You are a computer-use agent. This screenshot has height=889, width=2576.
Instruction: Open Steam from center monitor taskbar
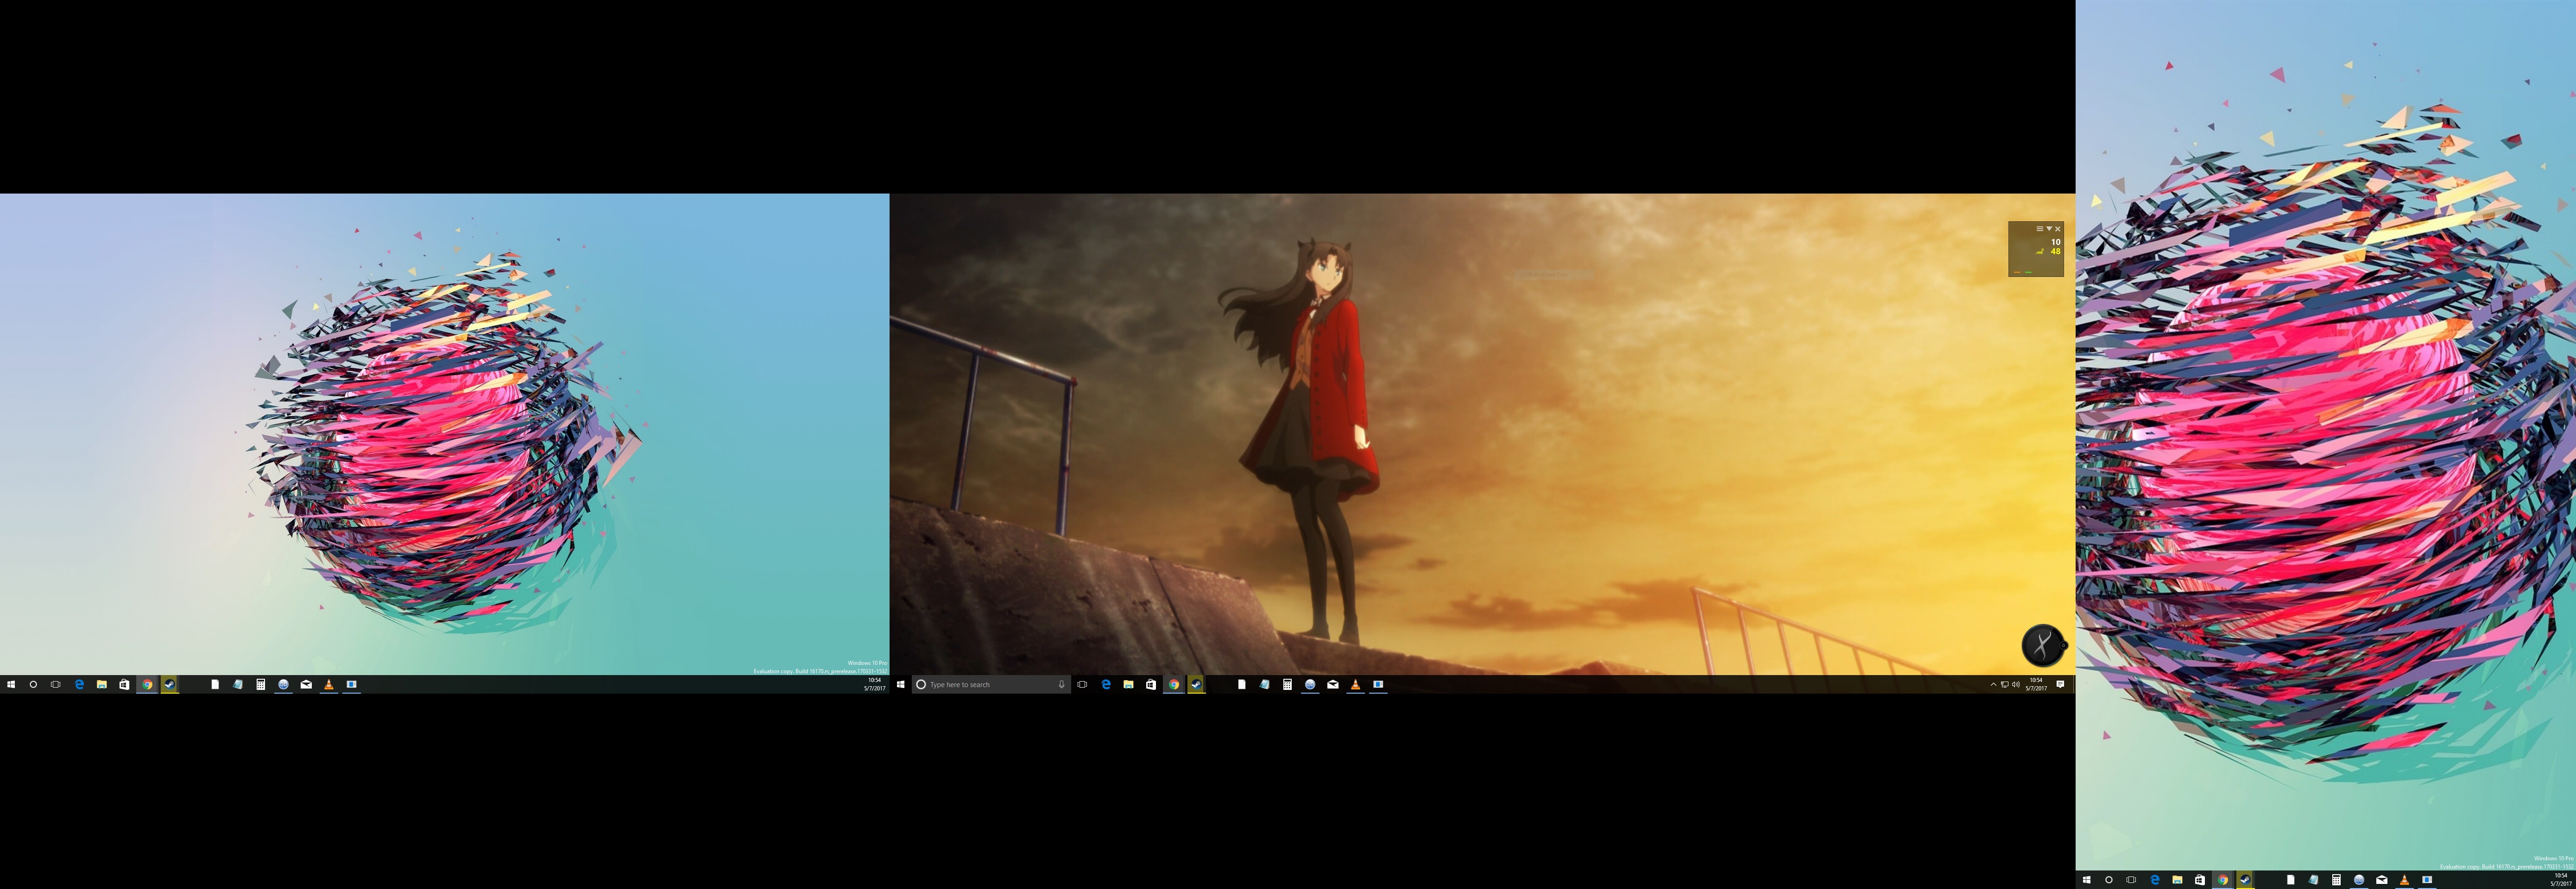(x=1196, y=684)
